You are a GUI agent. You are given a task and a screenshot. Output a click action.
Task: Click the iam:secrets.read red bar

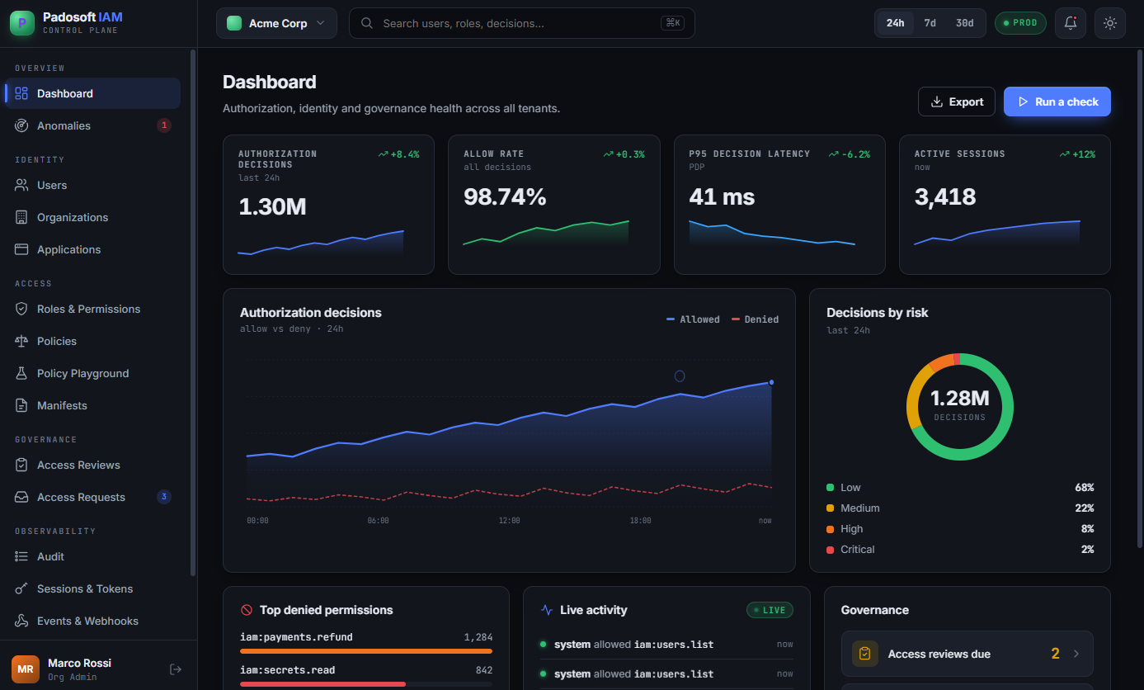click(x=322, y=684)
